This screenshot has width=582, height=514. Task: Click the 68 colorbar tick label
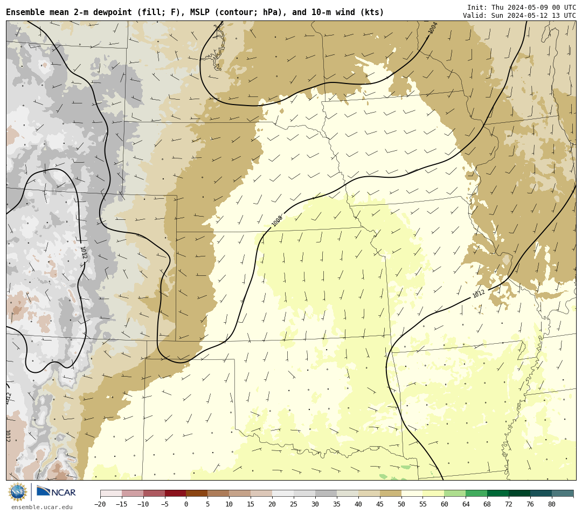(x=488, y=504)
